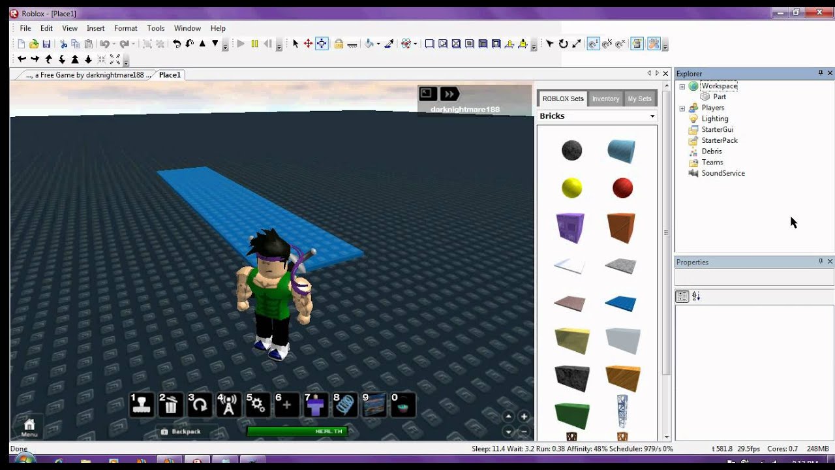Select hotbar slot 5 gear configure tool
This screenshot has width=835, height=470.
257,405
